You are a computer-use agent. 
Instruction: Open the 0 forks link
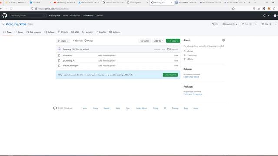tap(189, 59)
